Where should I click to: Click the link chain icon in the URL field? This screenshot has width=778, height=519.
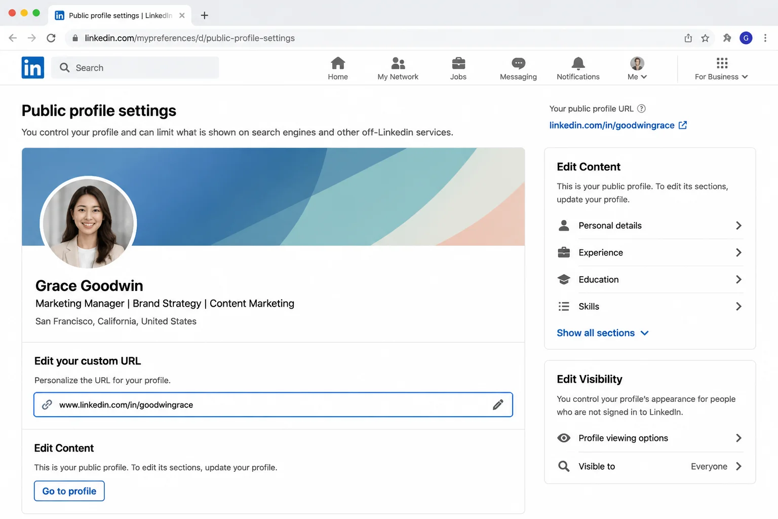[47, 404]
